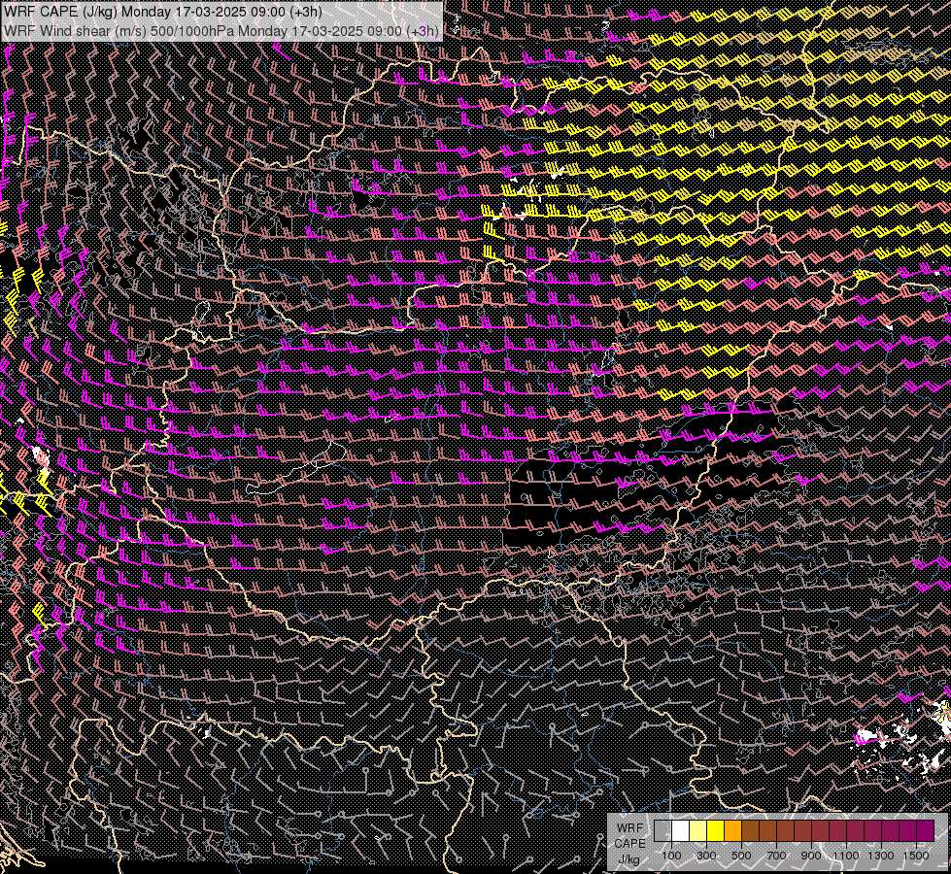Click the legend value 100
This screenshot has width=951, height=874.
672,856
